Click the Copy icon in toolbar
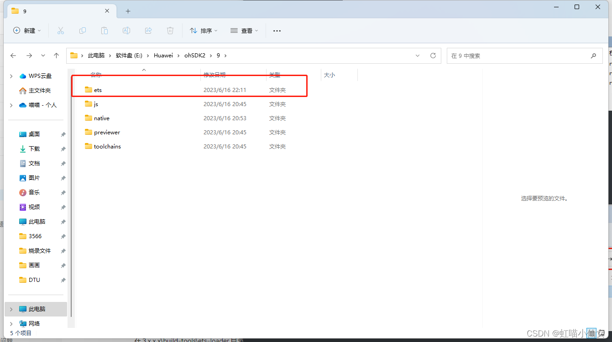This screenshot has width=612, height=342. [83, 31]
